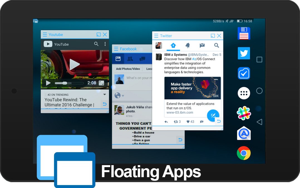Screen dimensions: 300x188
Task: Select the Facebook friend requests icon
Action: 130,58
